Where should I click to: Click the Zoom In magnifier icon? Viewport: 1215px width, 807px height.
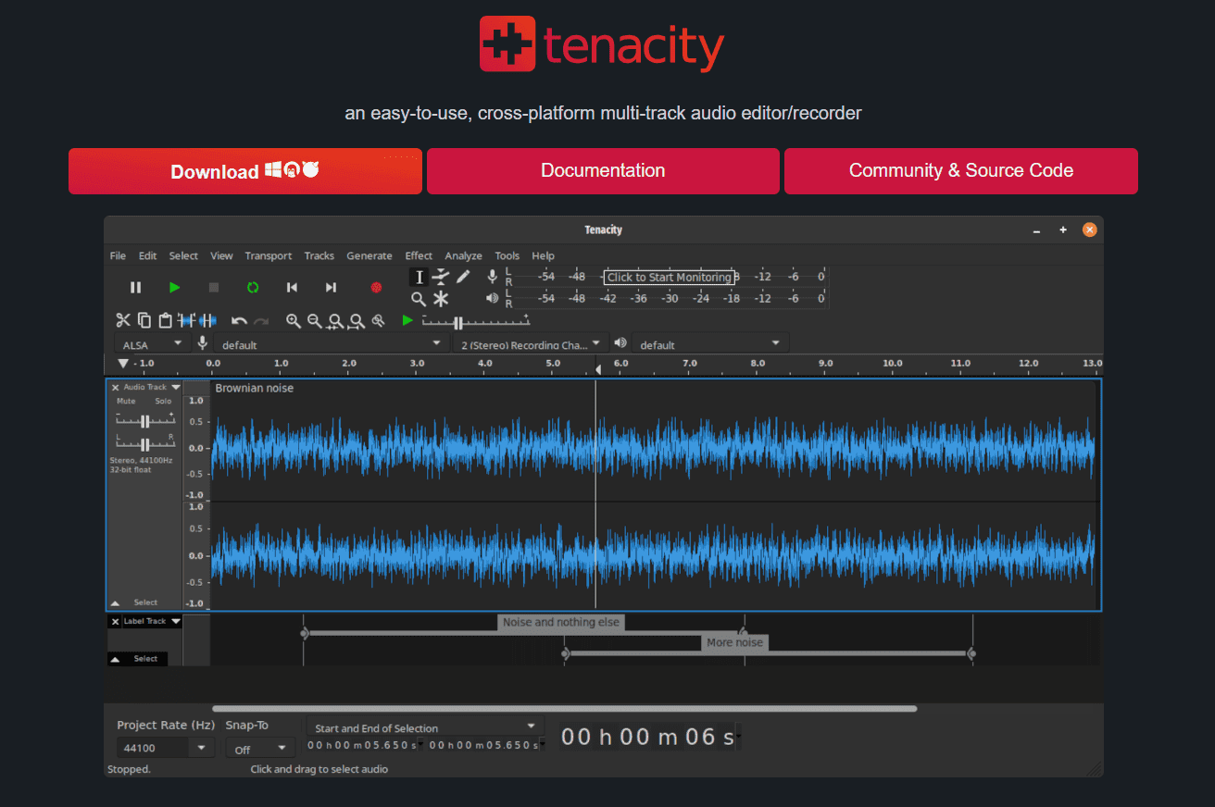(x=294, y=321)
